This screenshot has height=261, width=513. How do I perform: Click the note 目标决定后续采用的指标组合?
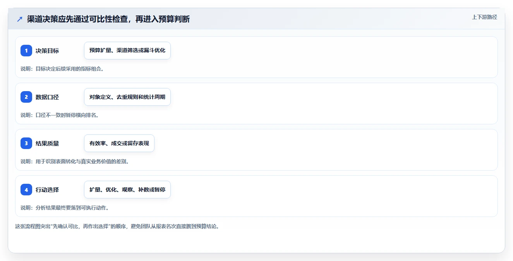click(x=62, y=69)
